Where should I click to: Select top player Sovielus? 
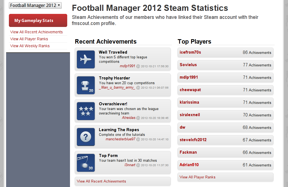pyautogui.click(x=188, y=65)
